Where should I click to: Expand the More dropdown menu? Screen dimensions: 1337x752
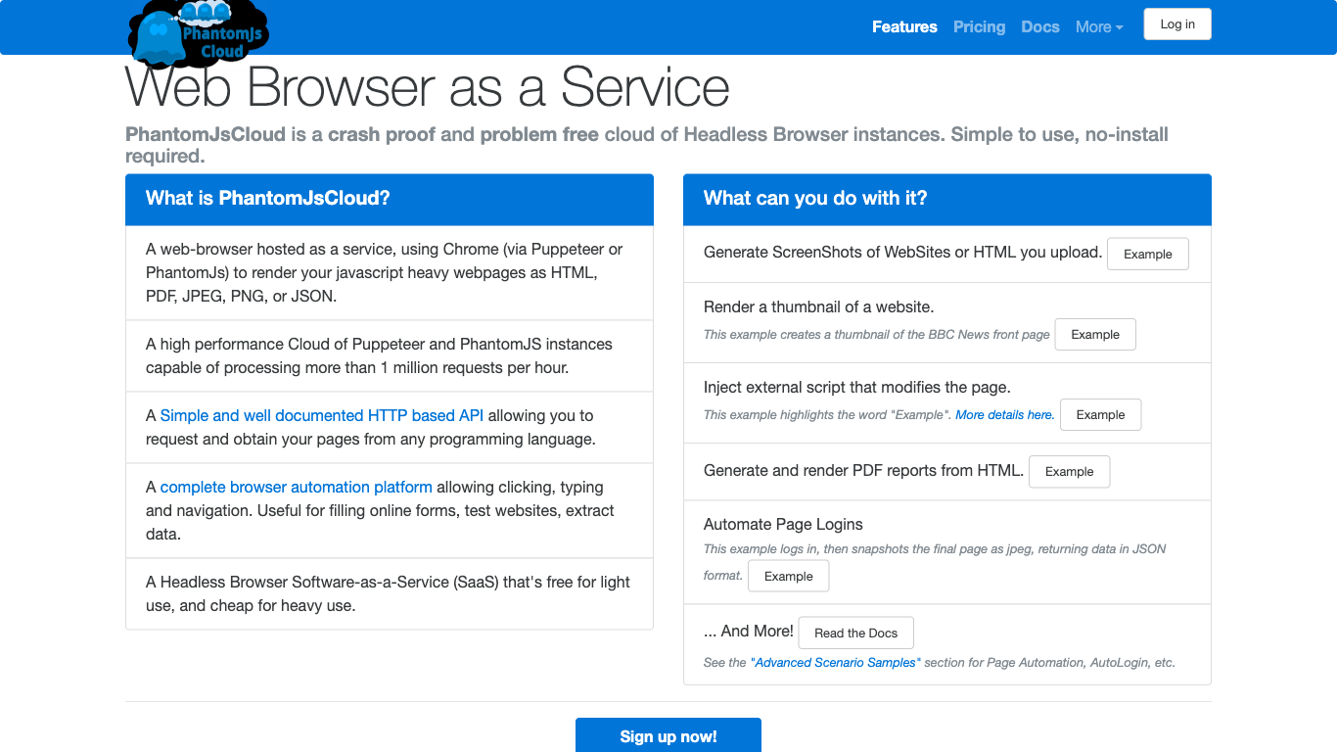(x=1099, y=26)
